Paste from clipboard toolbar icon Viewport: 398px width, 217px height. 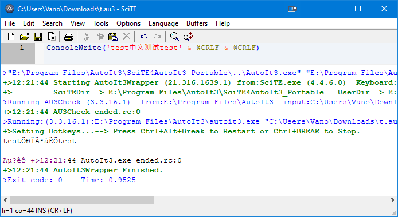[113, 37]
